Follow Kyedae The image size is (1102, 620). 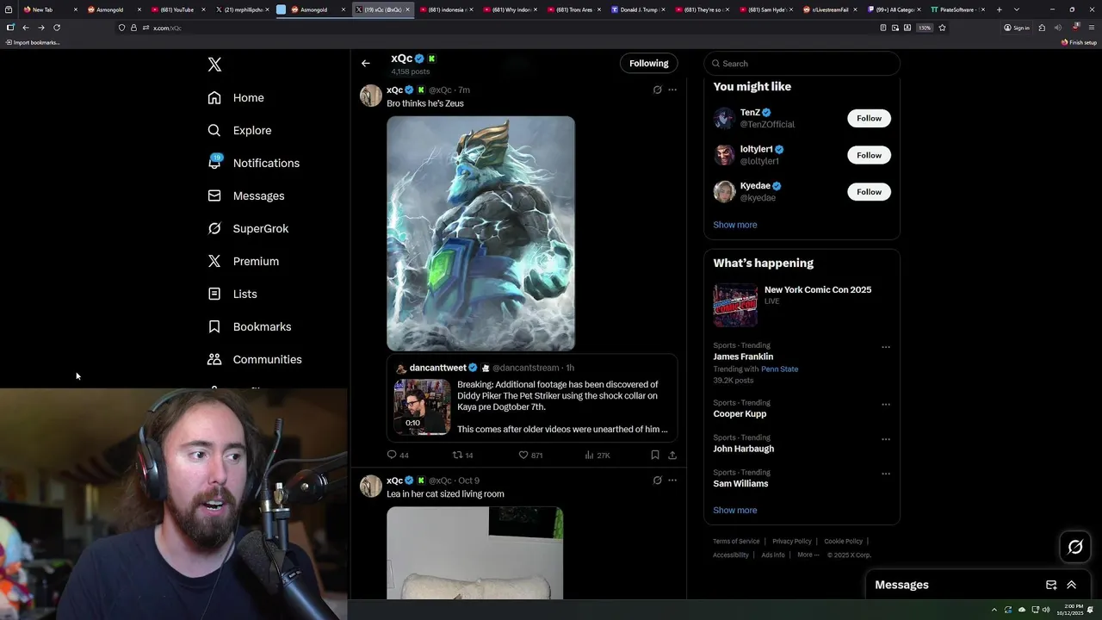pos(869,192)
